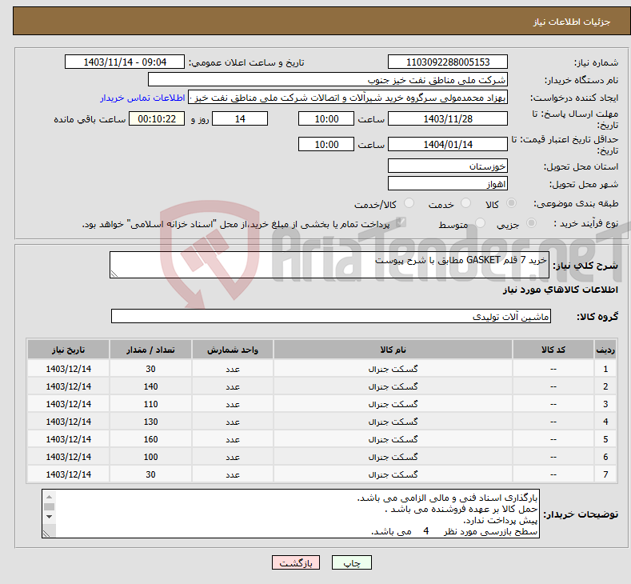Click the استان محل تحویل field

pos(447,166)
